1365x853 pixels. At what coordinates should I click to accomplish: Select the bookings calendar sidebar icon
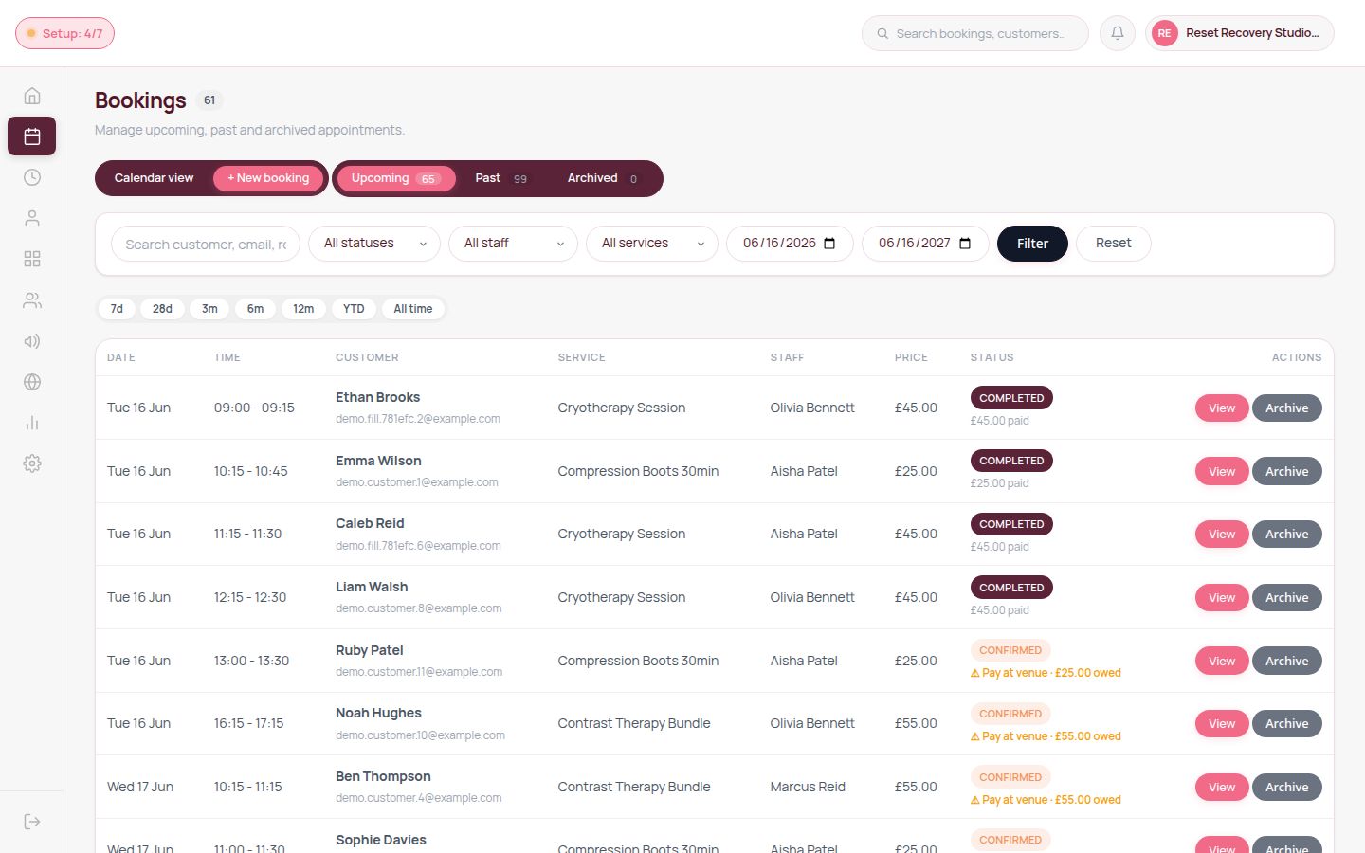32,136
